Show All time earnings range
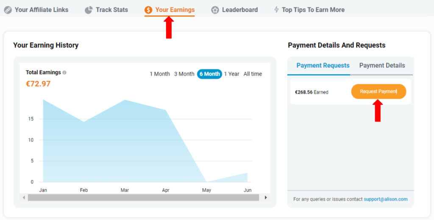 253,74
